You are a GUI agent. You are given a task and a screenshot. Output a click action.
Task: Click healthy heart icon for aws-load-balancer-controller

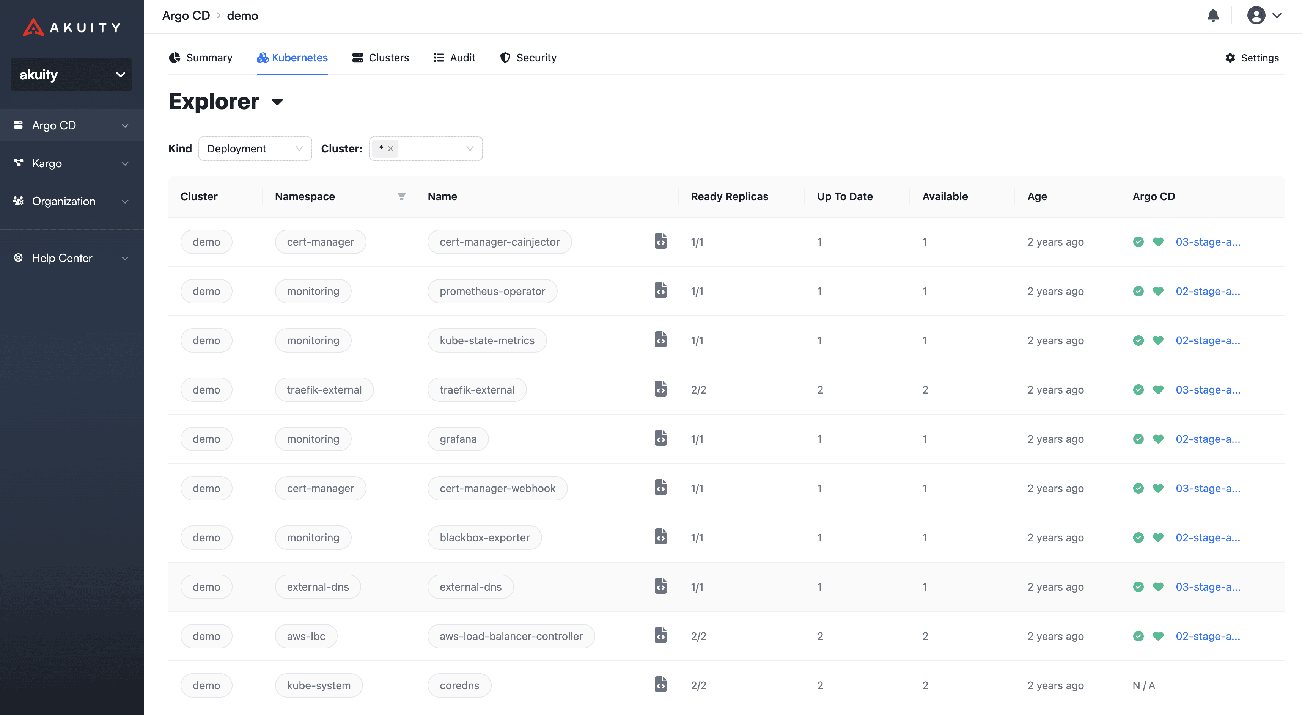(x=1158, y=636)
